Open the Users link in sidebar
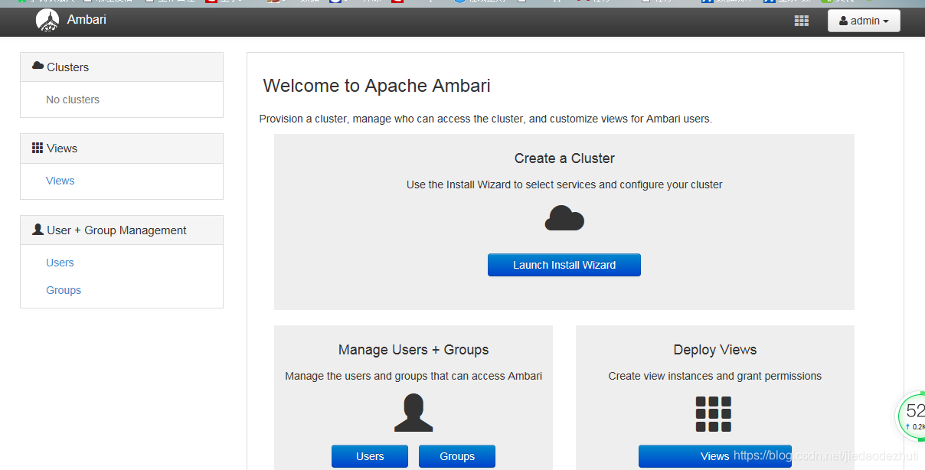 pyautogui.click(x=60, y=263)
